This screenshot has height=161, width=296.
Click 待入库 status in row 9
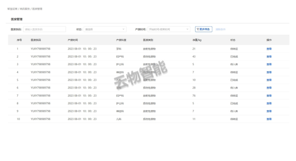tap(234, 111)
